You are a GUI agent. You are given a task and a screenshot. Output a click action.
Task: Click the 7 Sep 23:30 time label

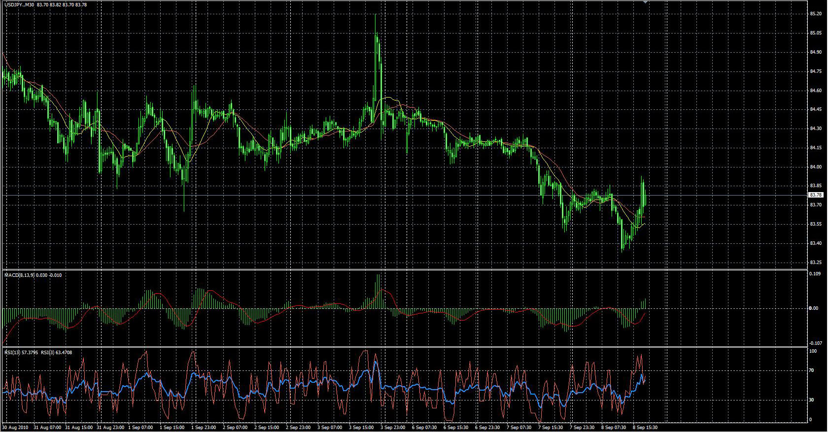[582, 428]
